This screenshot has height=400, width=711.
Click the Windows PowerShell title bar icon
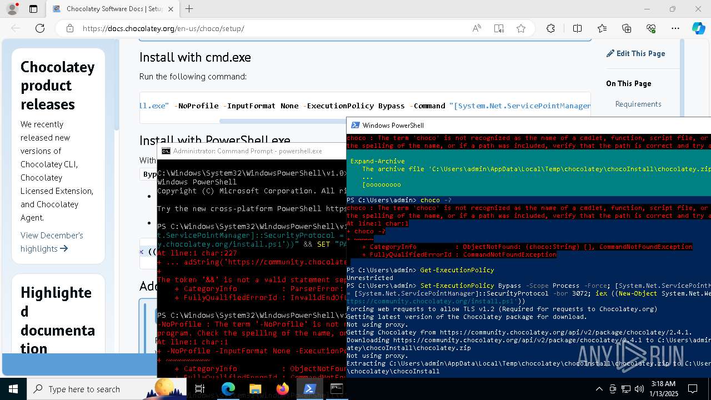(x=355, y=125)
